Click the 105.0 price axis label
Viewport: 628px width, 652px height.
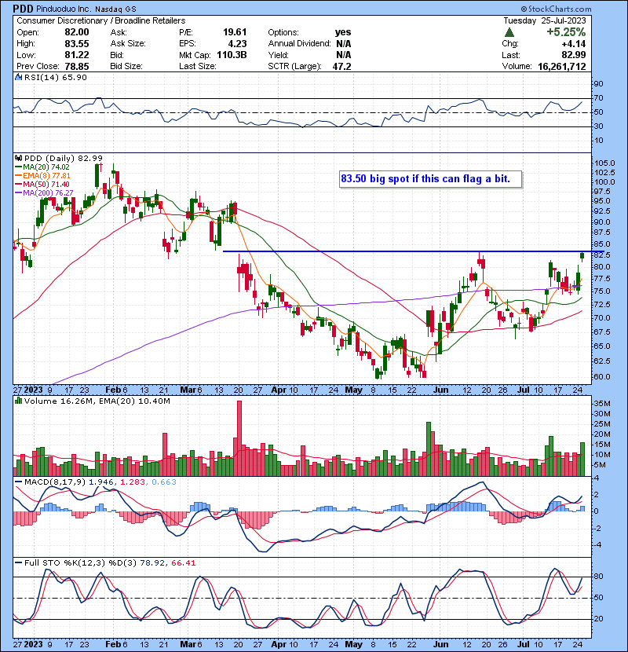[x=604, y=163]
